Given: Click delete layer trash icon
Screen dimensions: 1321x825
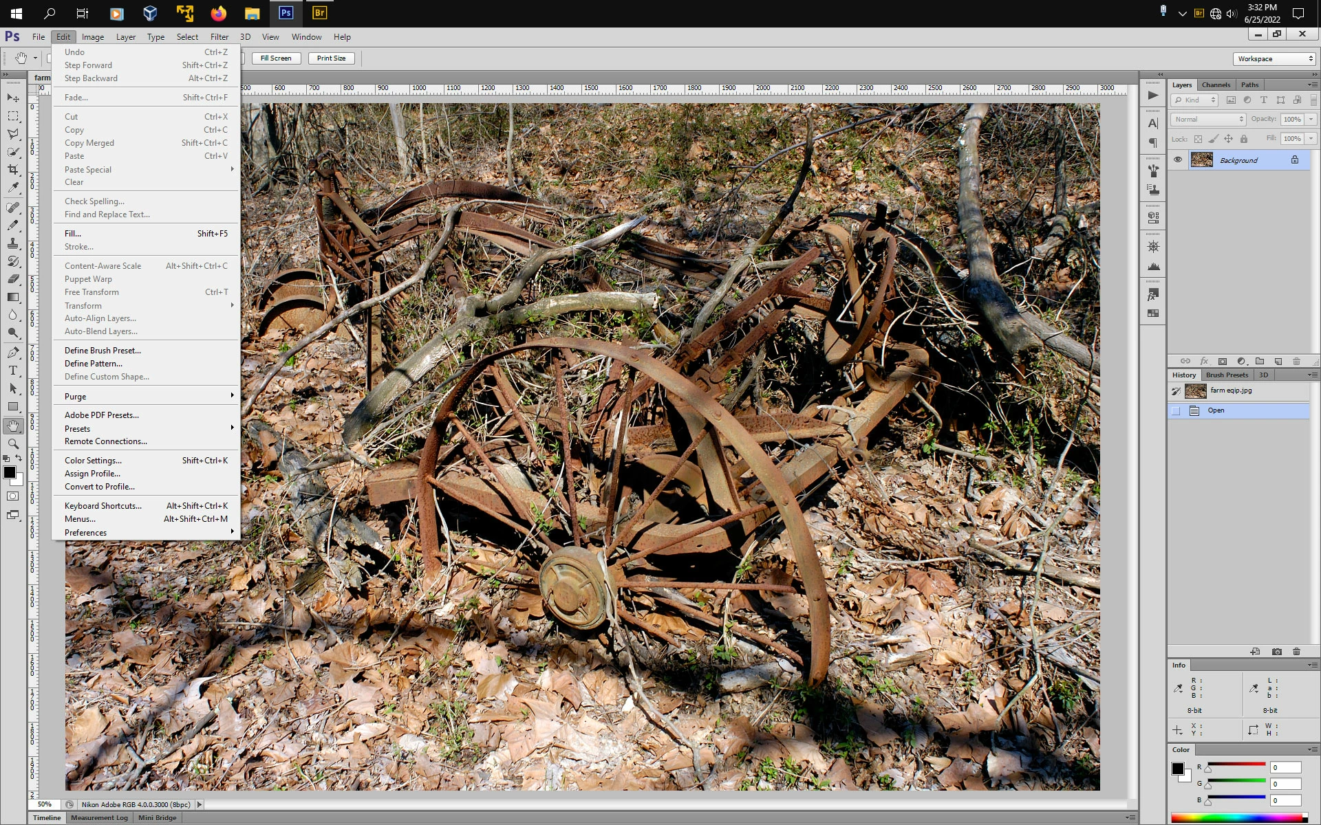Looking at the screenshot, I should point(1296,361).
